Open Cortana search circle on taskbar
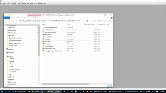The height and width of the screenshot is (93, 166). pos(5,91)
